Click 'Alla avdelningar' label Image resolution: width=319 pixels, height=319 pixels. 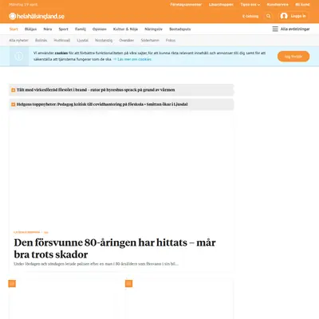[295, 29]
